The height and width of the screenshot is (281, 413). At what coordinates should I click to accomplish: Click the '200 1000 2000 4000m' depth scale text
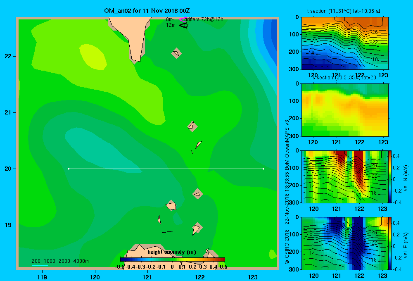(60, 261)
